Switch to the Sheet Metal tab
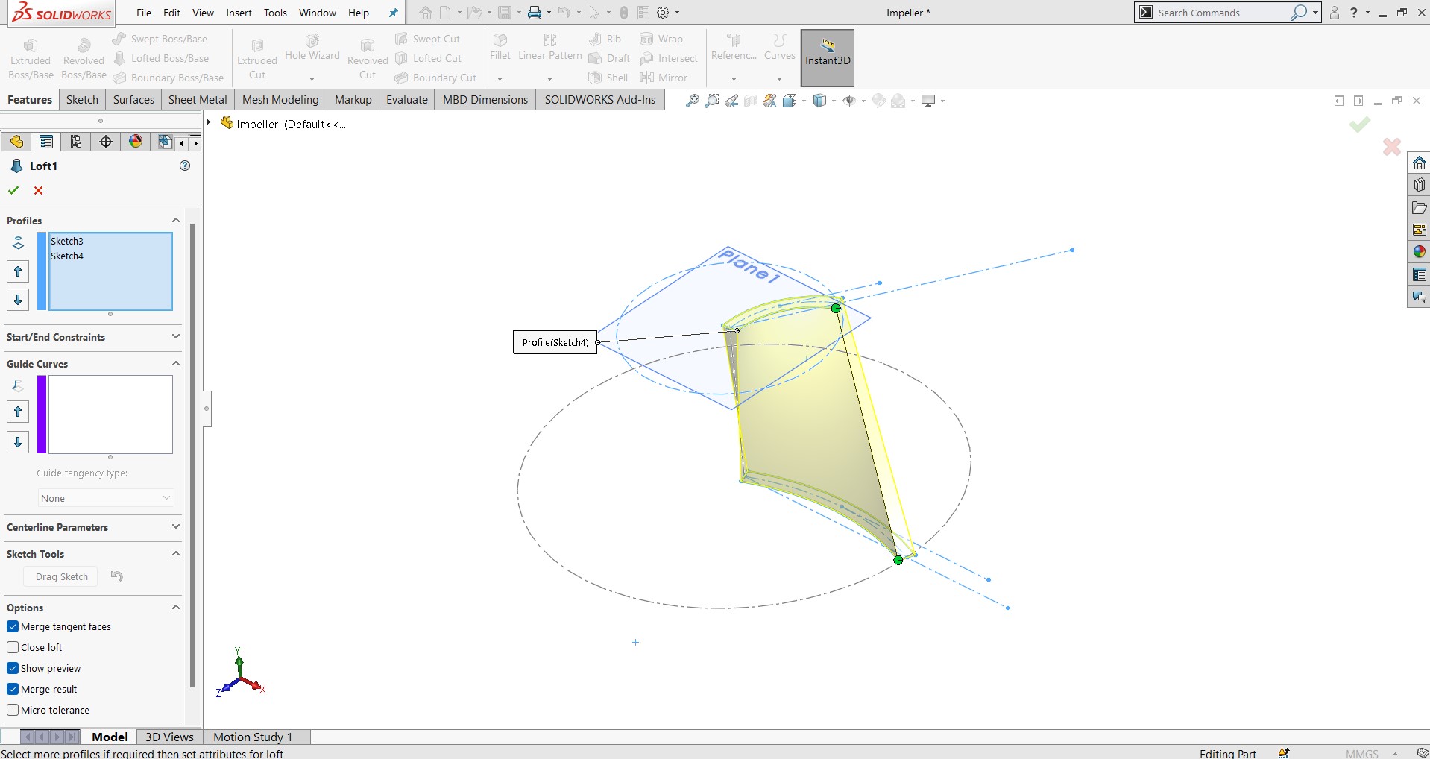1430x759 pixels. pyautogui.click(x=198, y=99)
